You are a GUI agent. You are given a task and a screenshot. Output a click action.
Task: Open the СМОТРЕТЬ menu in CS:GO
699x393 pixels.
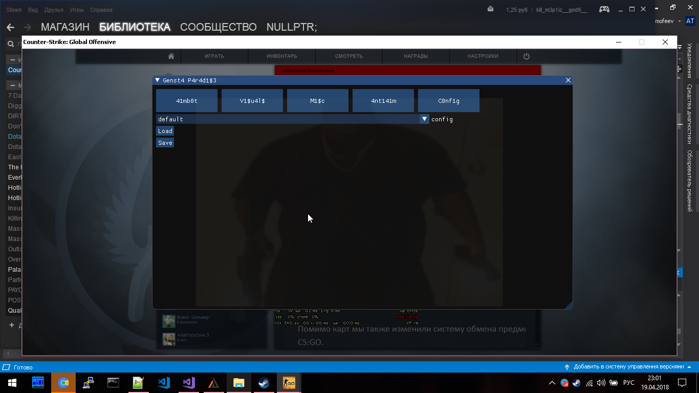pos(349,56)
